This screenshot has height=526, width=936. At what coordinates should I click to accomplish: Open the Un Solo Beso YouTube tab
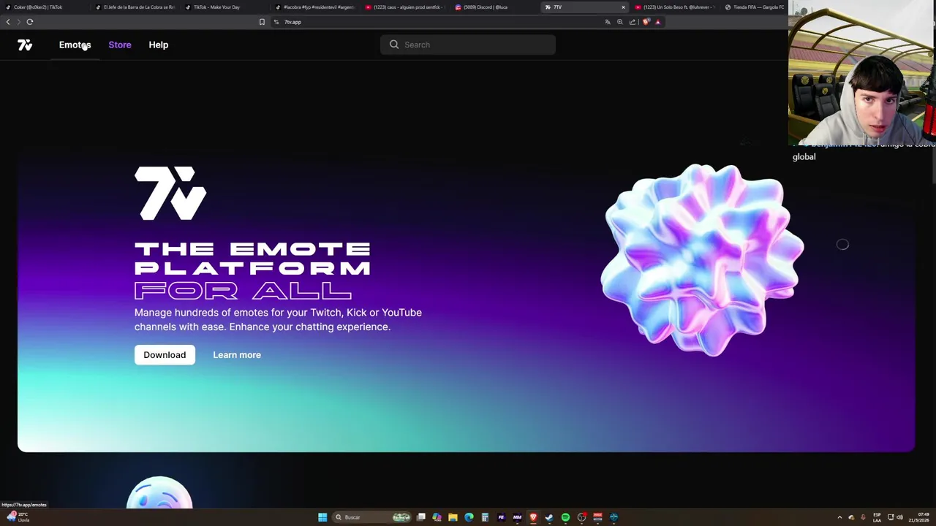(674, 7)
